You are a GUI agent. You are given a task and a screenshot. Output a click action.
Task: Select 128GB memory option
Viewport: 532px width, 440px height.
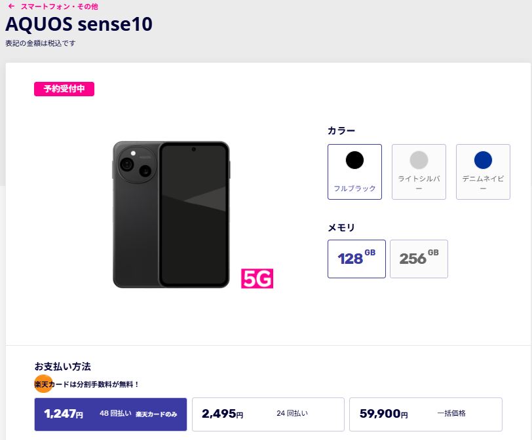356,259
